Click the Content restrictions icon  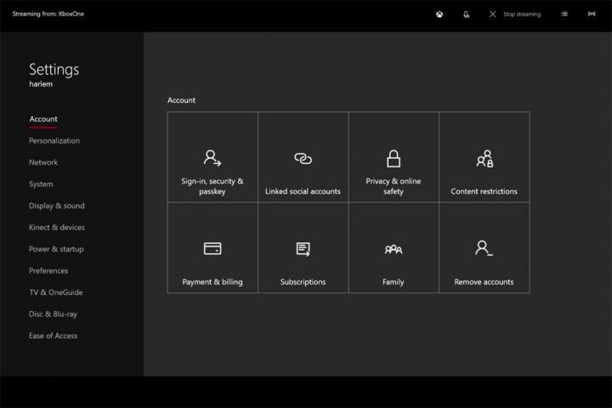coord(484,158)
